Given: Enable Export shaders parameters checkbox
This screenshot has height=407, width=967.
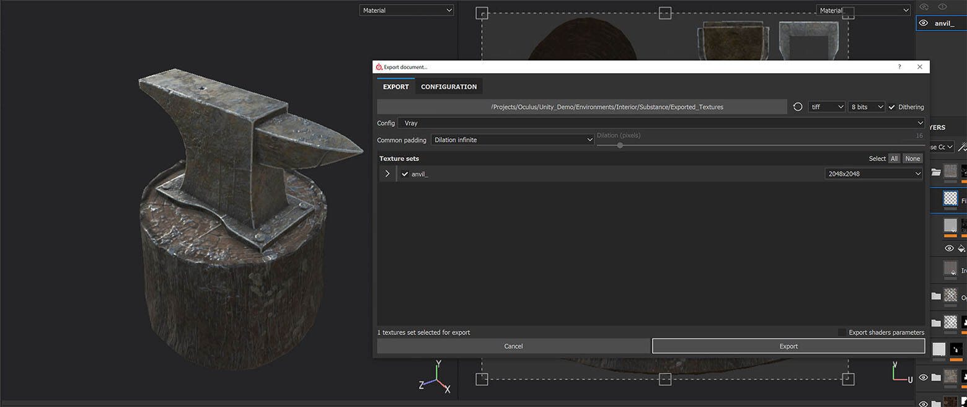Looking at the screenshot, I should (x=842, y=333).
